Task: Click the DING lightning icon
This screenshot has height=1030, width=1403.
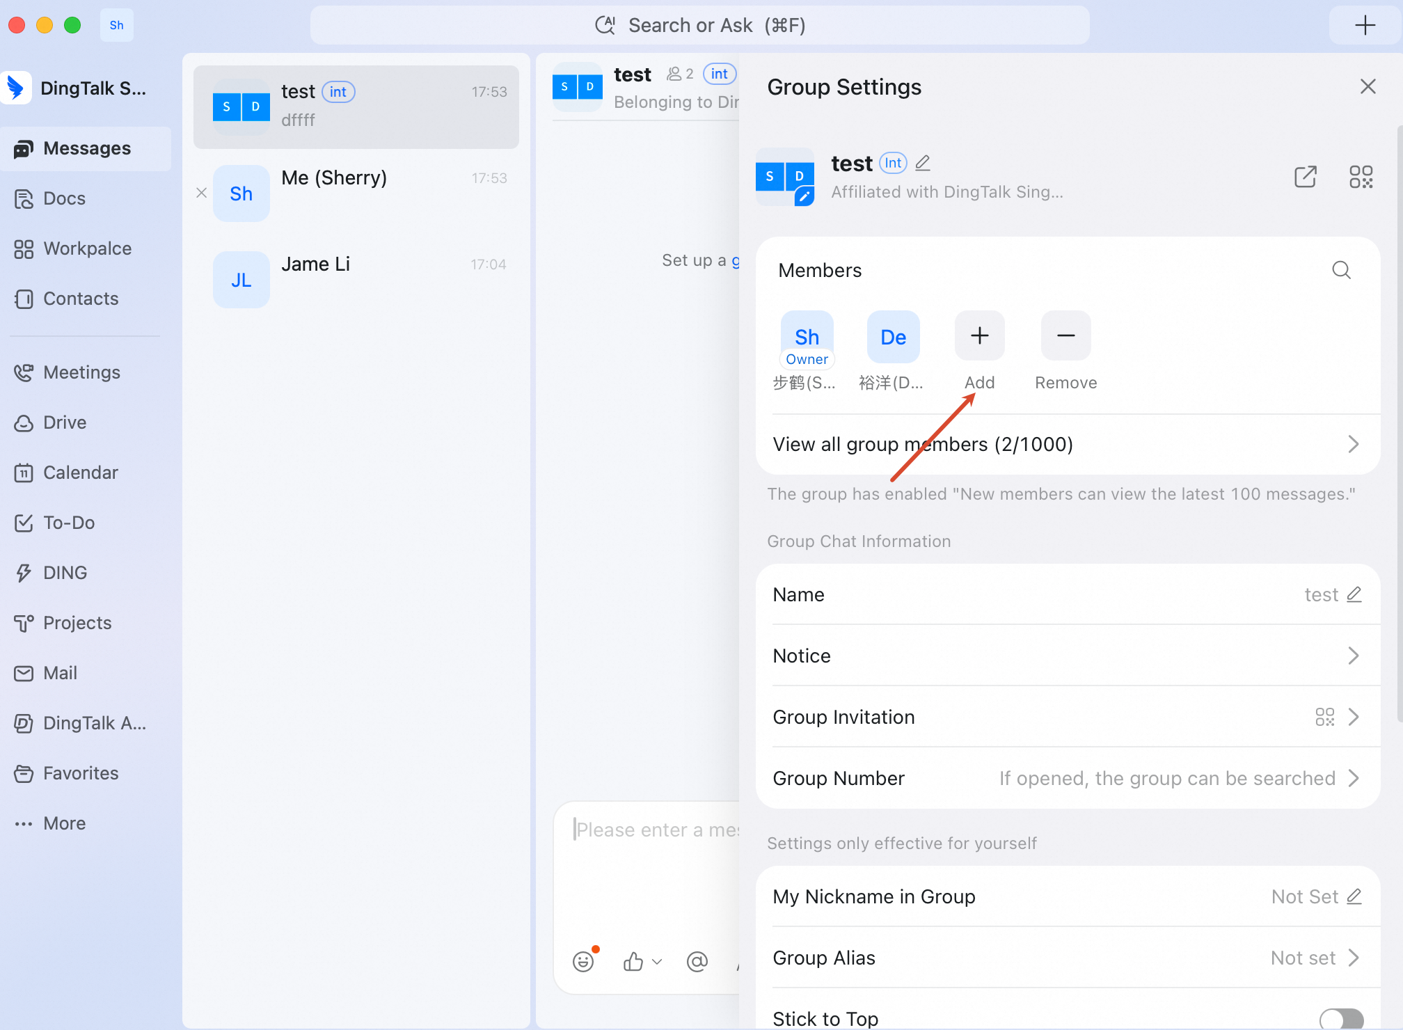Action: 24,573
